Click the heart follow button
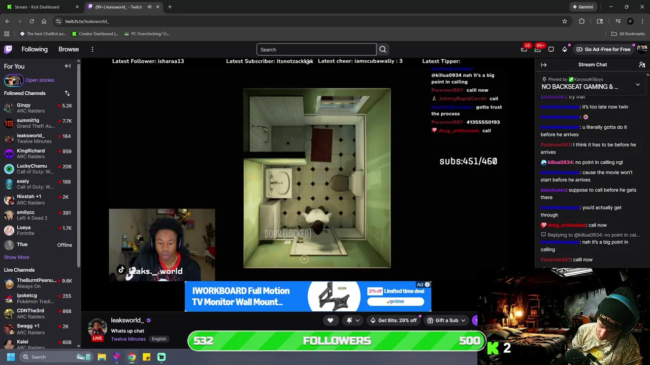650x365 pixels. coord(330,320)
